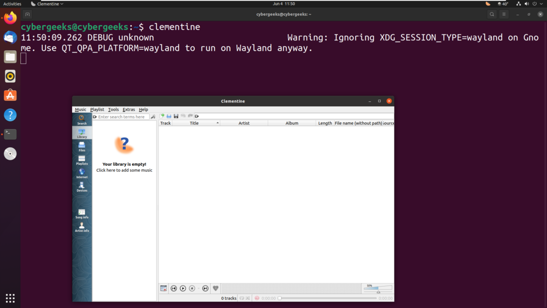Click the '0 tracks' status text
Viewport: 547px width, 308px height.
point(229,298)
